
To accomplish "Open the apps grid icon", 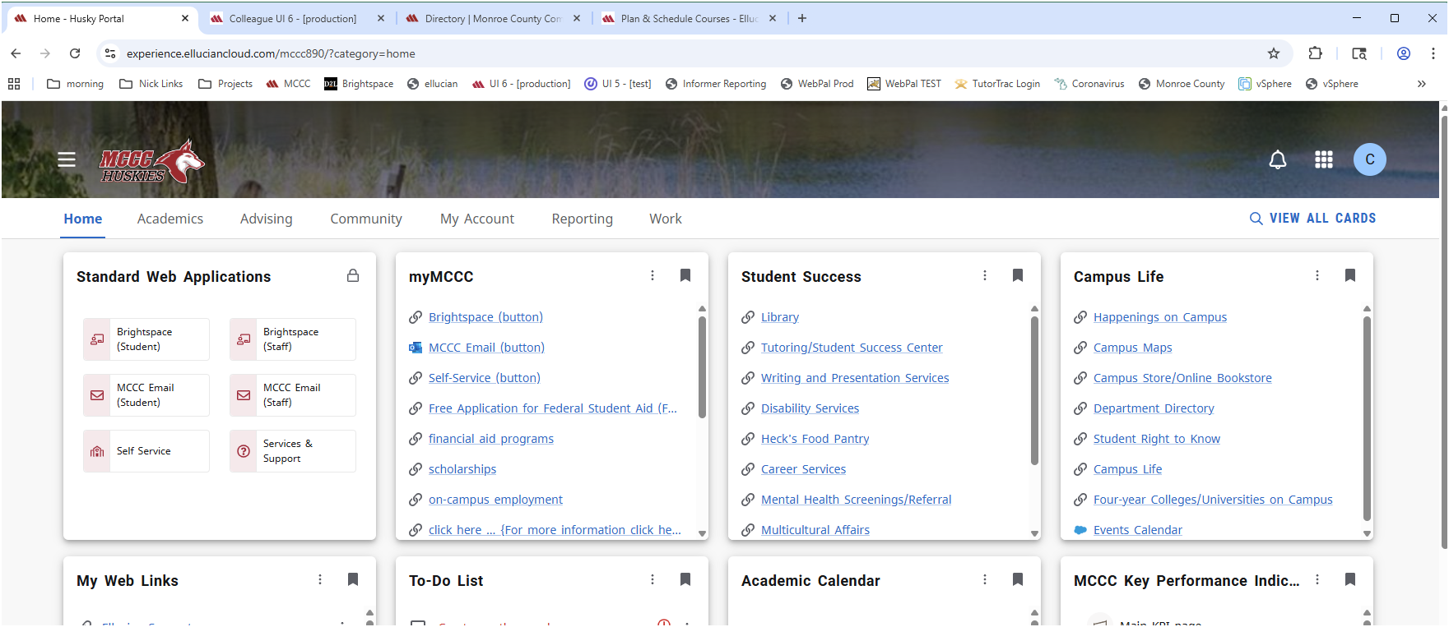I will (x=1323, y=159).
